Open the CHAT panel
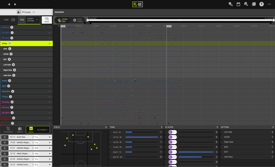Image resolution: width=275 pixels, height=167 pixels. tap(47, 20)
